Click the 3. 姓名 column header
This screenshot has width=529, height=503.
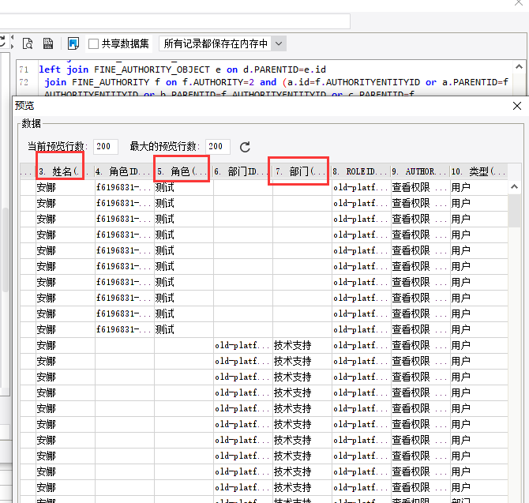(65, 171)
